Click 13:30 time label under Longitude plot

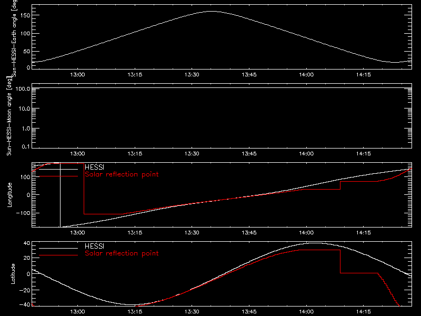pyautogui.click(x=192, y=233)
